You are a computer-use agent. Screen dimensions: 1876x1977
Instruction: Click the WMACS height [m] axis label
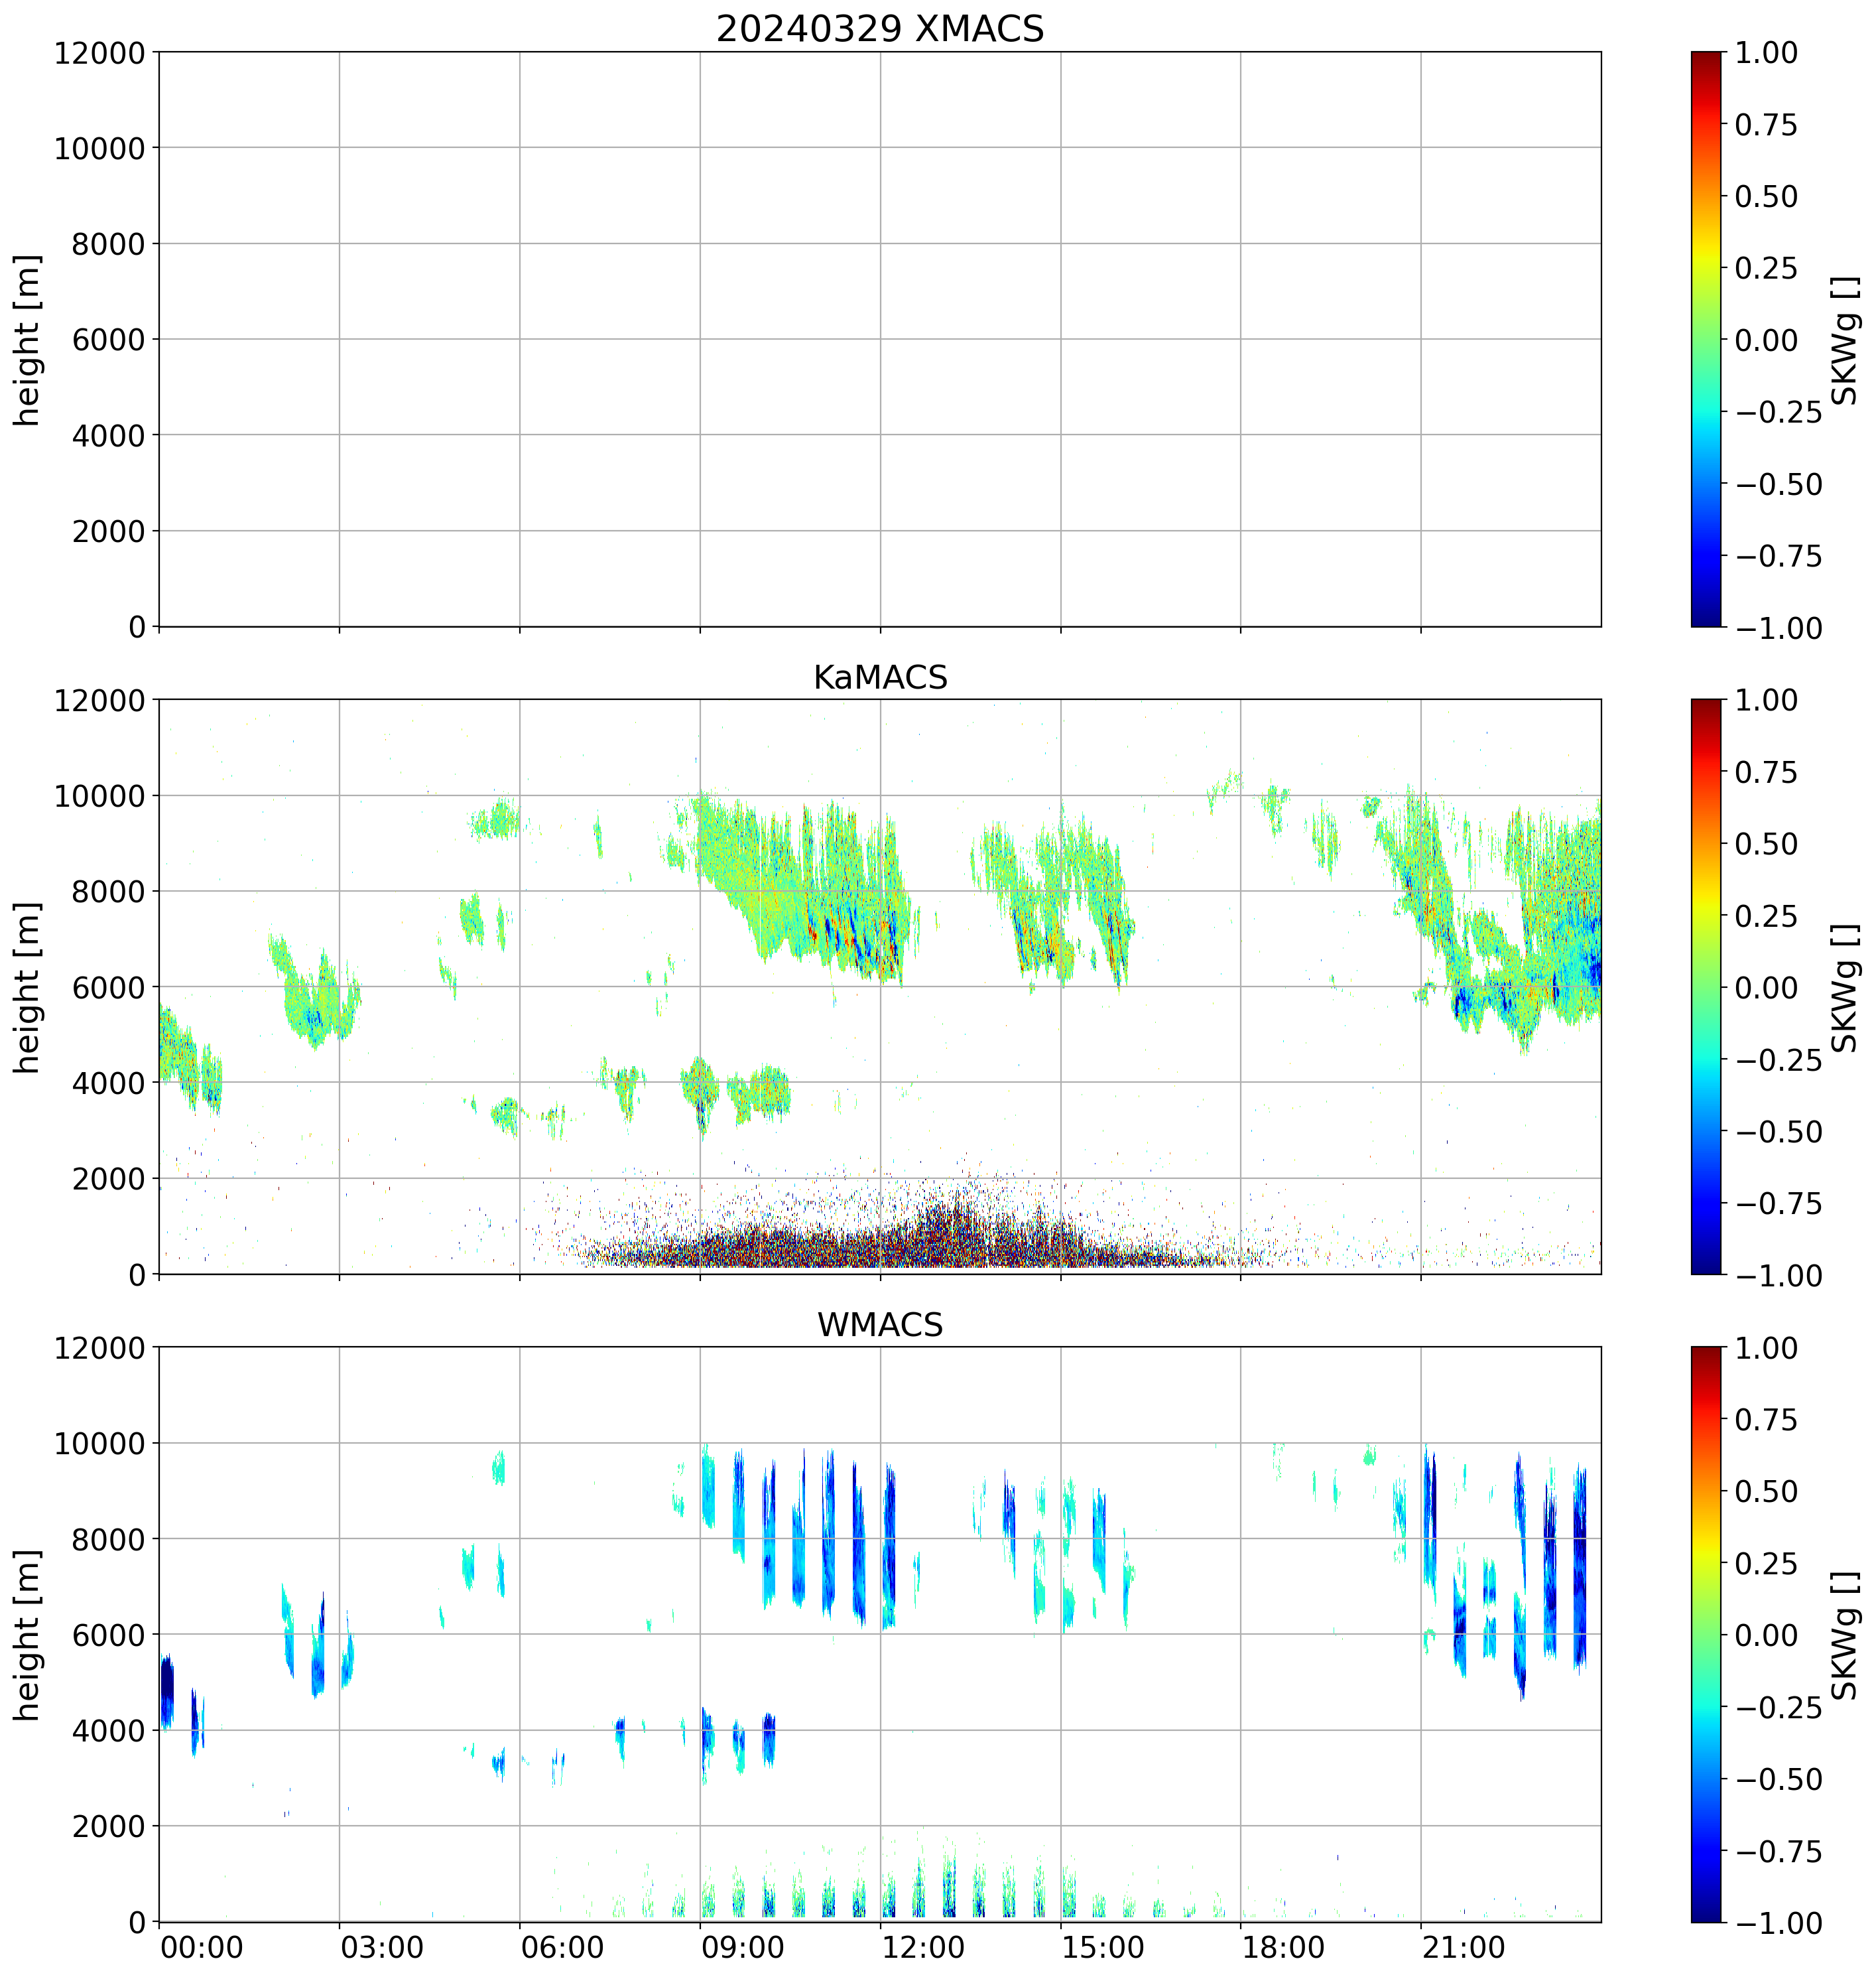[27, 1635]
